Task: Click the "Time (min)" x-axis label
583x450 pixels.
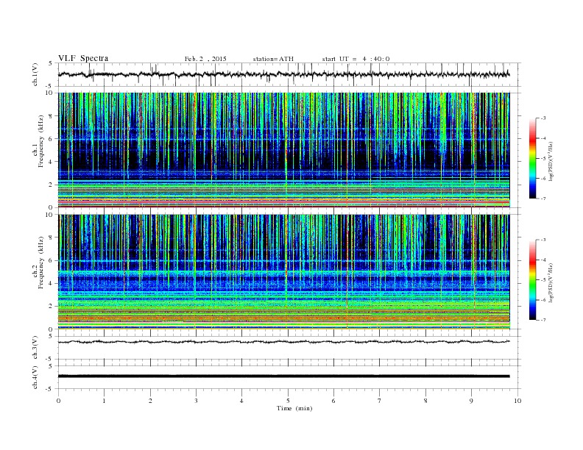Action: coord(294,408)
